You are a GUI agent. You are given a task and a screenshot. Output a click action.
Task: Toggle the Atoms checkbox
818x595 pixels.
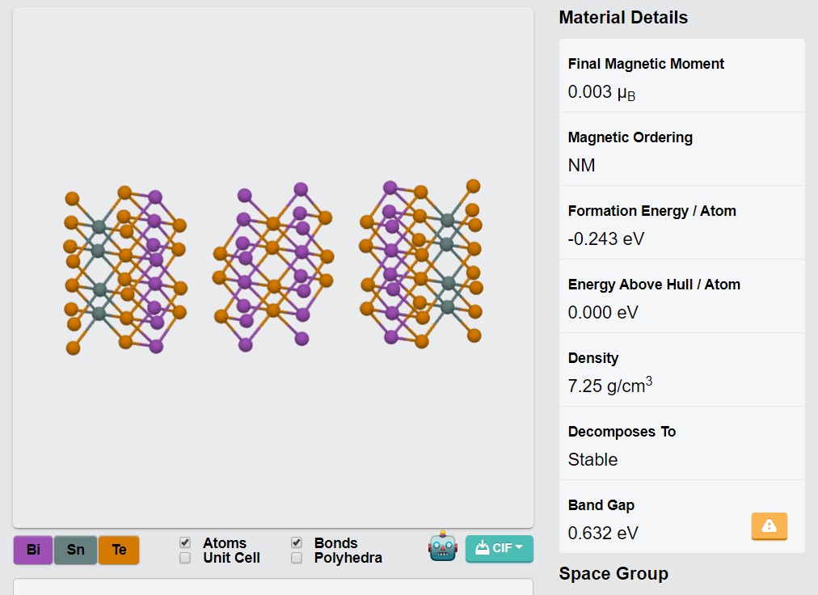tap(184, 542)
